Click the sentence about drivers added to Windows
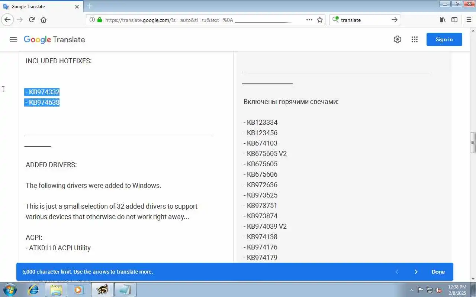Screen dimensions: 476x297 93,186
